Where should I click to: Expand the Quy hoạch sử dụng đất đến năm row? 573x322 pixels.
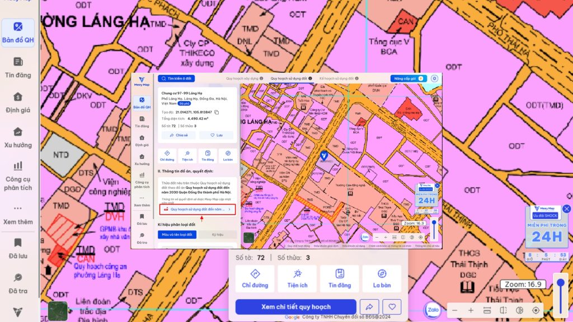coord(197,209)
